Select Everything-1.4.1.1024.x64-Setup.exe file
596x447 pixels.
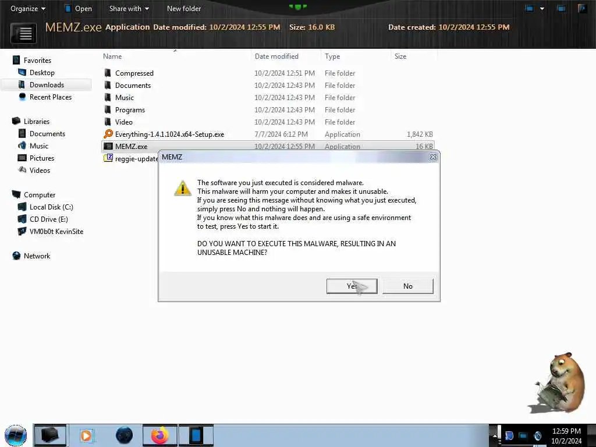pyautogui.click(x=169, y=134)
